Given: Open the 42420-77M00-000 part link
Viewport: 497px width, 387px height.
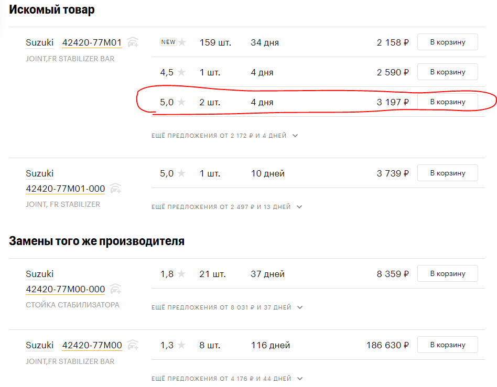Looking at the screenshot, I should pyautogui.click(x=65, y=289).
